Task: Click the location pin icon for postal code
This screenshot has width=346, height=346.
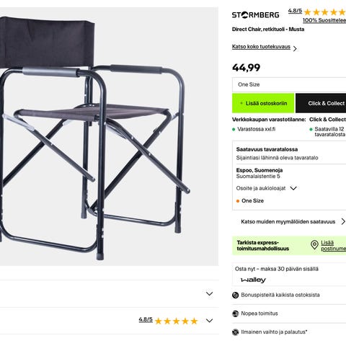Action: [x=314, y=245]
